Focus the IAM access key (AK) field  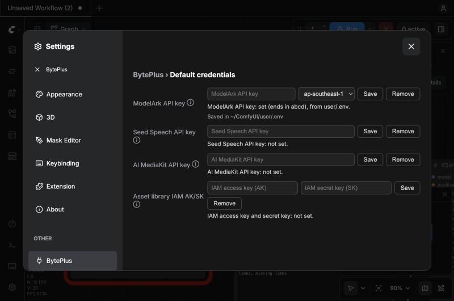252,188
